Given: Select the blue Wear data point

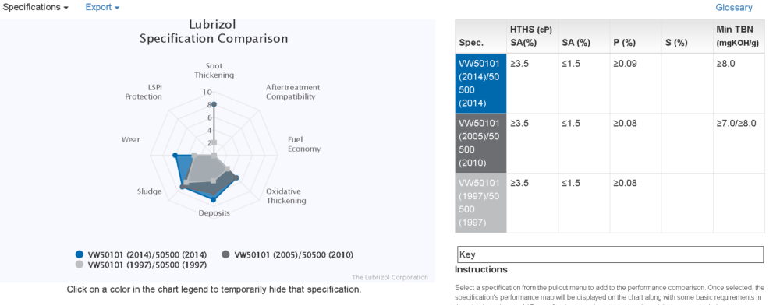Looking at the screenshot, I should tap(175, 156).
